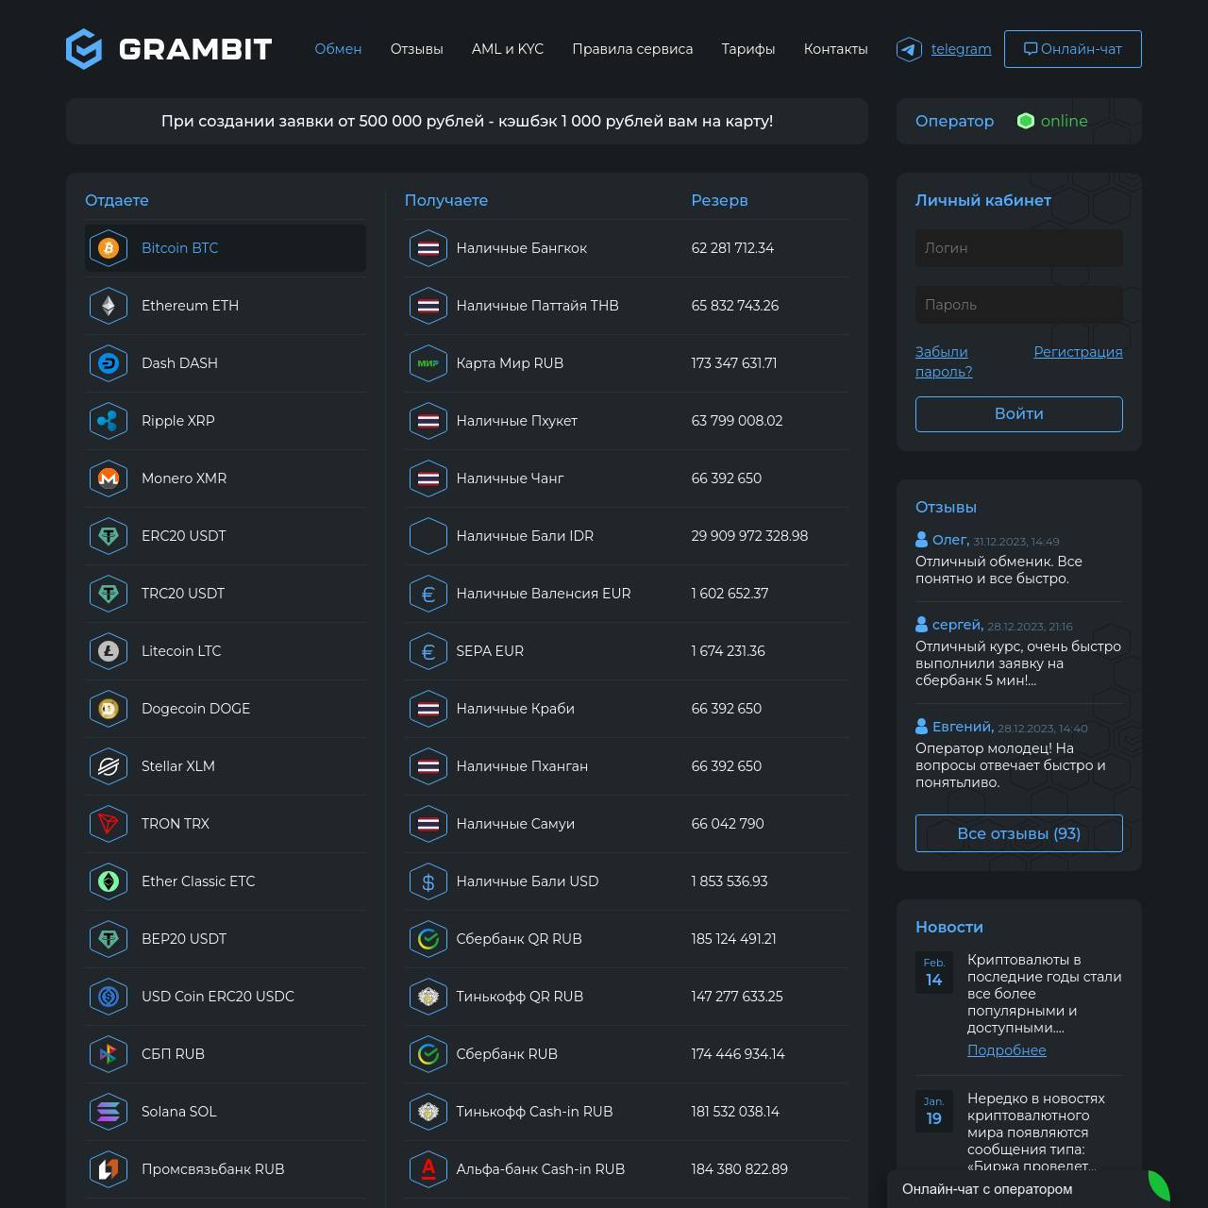Open the Регистрация link
The width and height of the screenshot is (1208, 1208).
tap(1078, 352)
